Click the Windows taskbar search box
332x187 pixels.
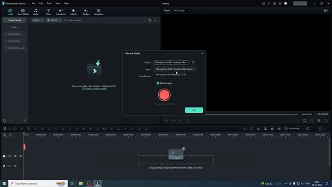38,183
